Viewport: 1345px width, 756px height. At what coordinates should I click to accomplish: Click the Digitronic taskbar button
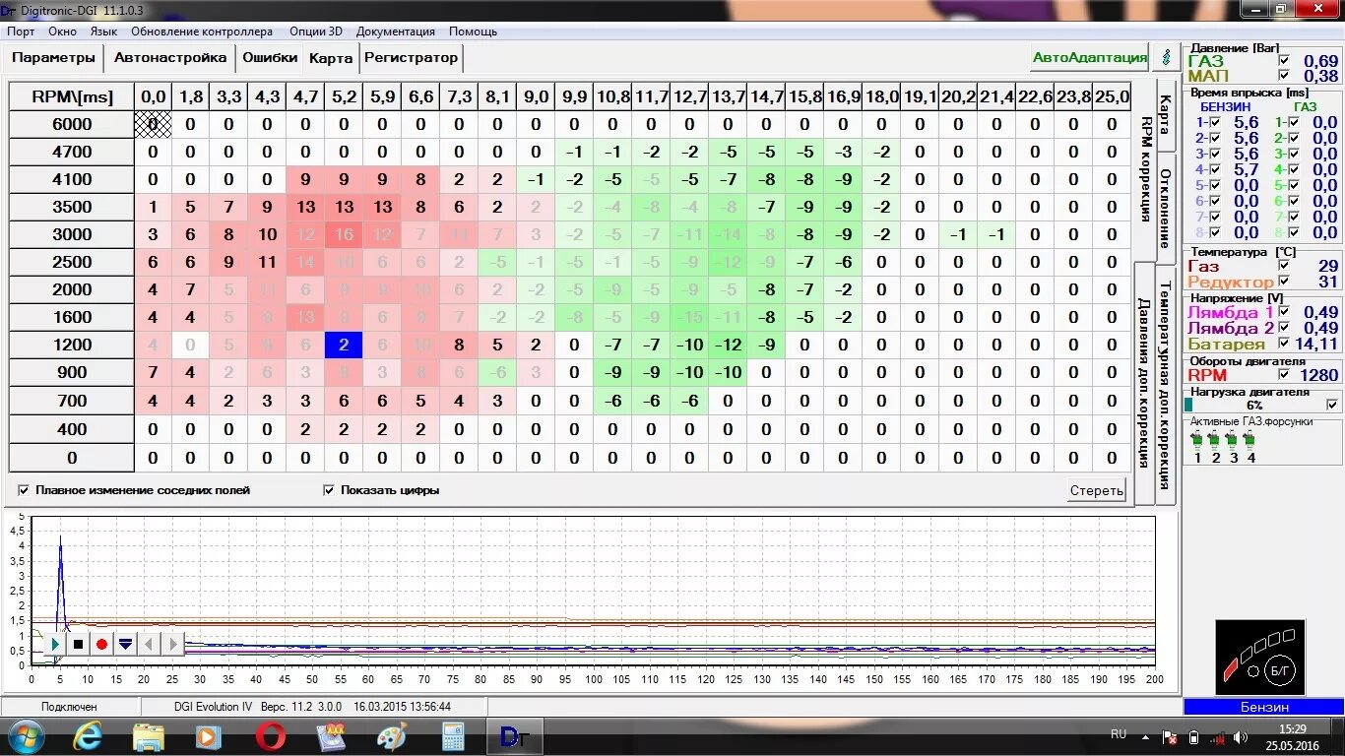(x=514, y=736)
